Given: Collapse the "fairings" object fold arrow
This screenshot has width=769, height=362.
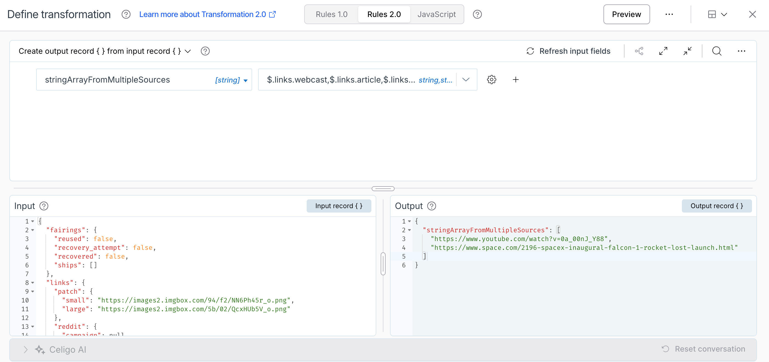Looking at the screenshot, I should click(33, 230).
